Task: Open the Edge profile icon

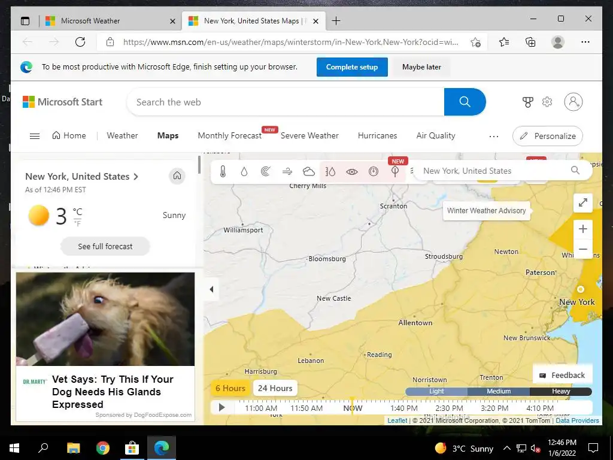Action: pyautogui.click(x=558, y=42)
